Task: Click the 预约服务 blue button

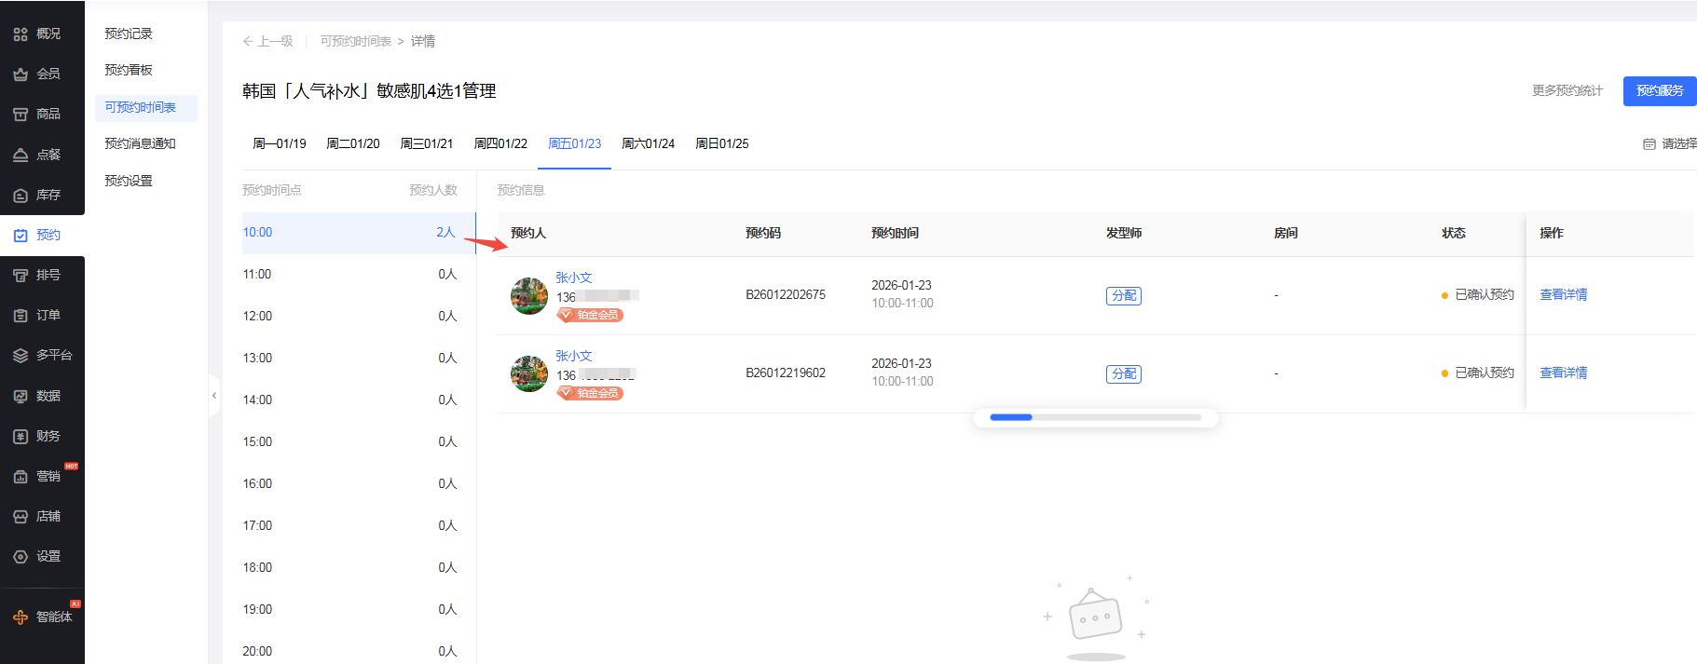Action: click(x=1660, y=90)
